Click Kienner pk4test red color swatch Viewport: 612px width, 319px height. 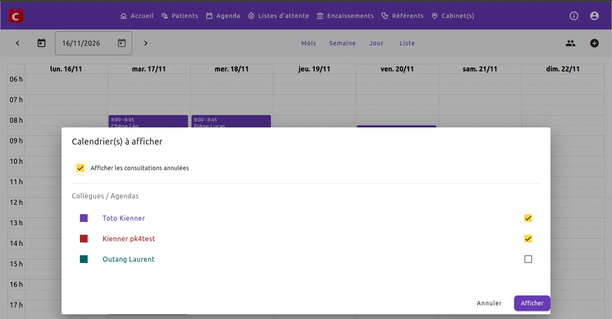point(84,239)
